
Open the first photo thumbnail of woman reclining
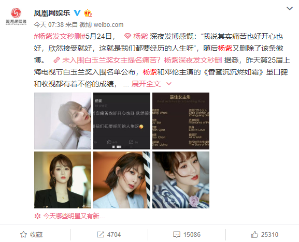[x=63, y=121]
